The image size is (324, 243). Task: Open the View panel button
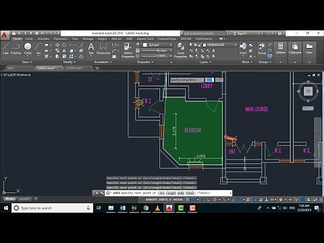[x=309, y=49]
